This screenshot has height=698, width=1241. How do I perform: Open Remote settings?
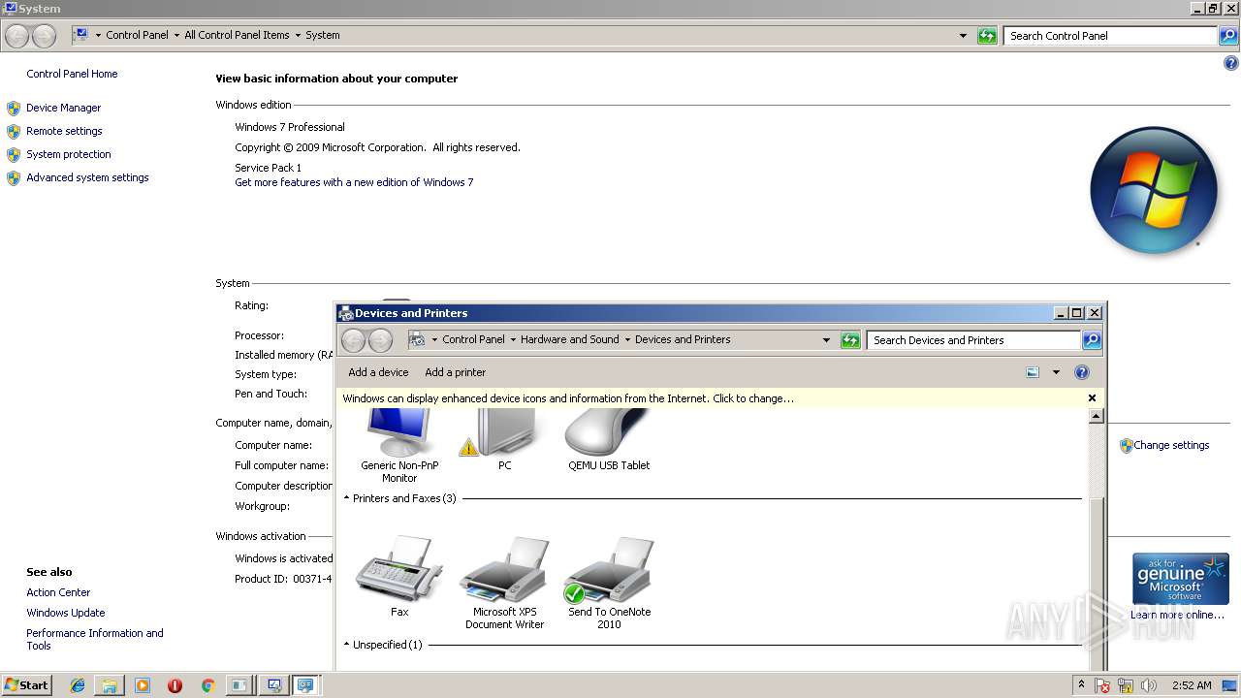(x=64, y=131)
